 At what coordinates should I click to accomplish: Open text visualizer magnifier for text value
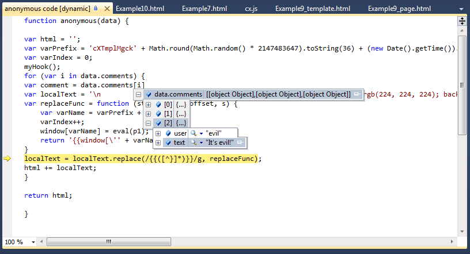194,143
